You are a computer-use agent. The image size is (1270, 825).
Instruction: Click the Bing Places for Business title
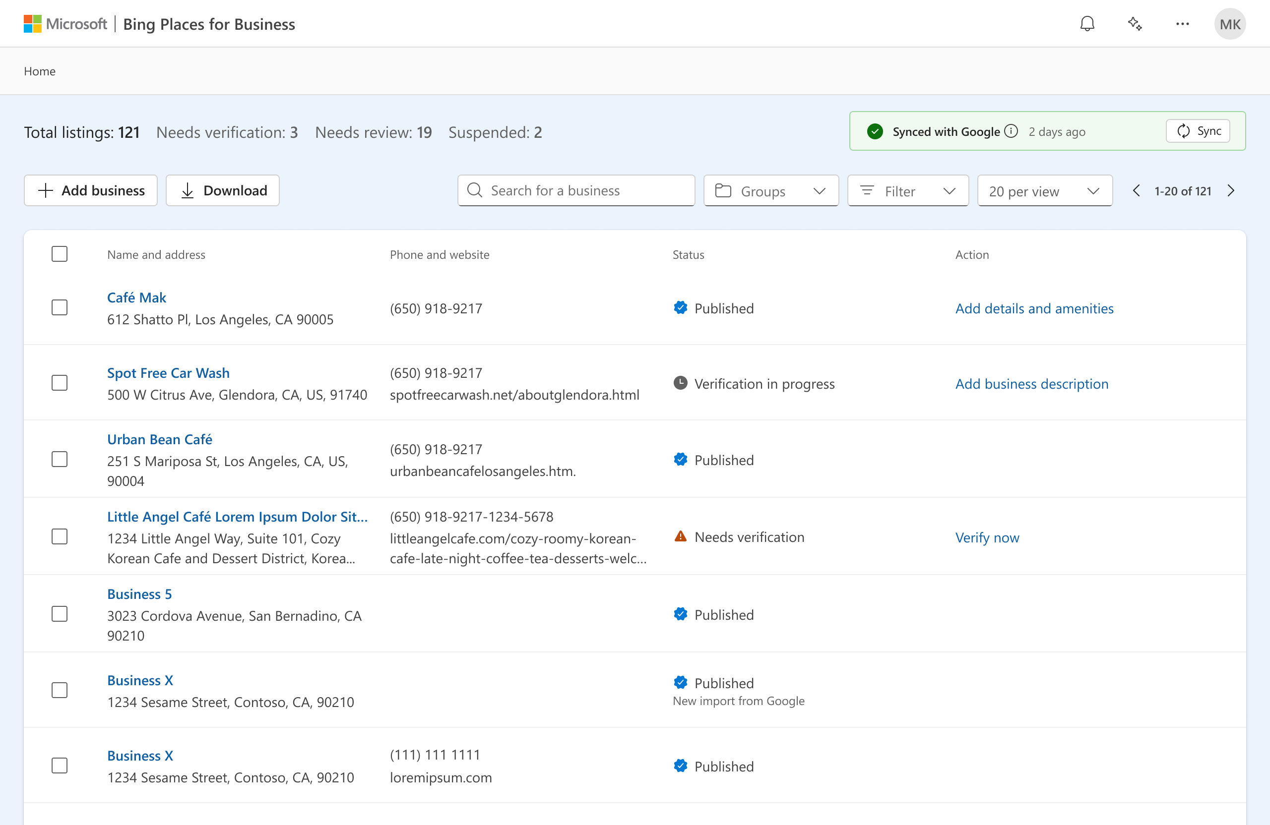point(209,24)
